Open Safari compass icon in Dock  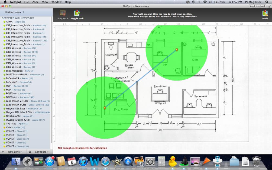(105, 161)
